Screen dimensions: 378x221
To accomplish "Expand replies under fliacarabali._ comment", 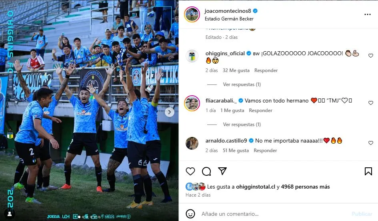I will tap(242, 125).
